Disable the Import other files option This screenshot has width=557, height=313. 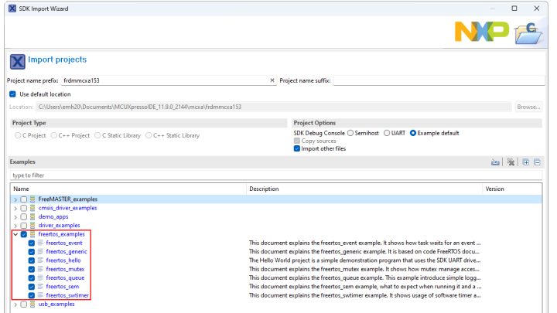coord(298,149)
